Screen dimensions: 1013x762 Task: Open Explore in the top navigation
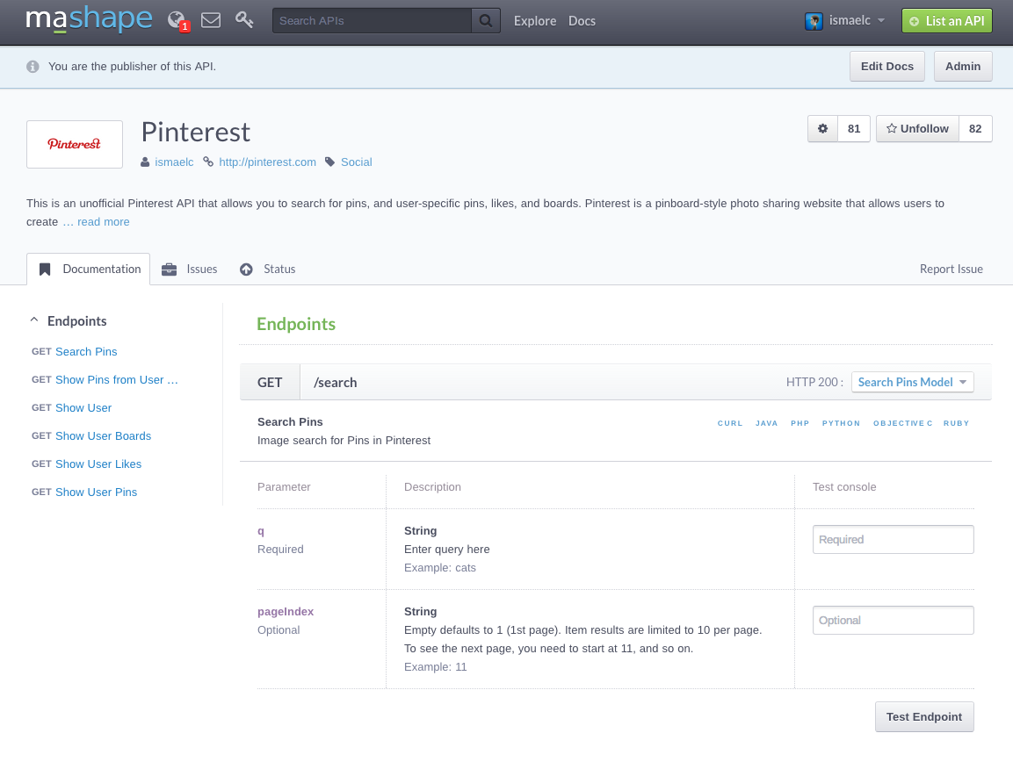click(x=535, y=21)
